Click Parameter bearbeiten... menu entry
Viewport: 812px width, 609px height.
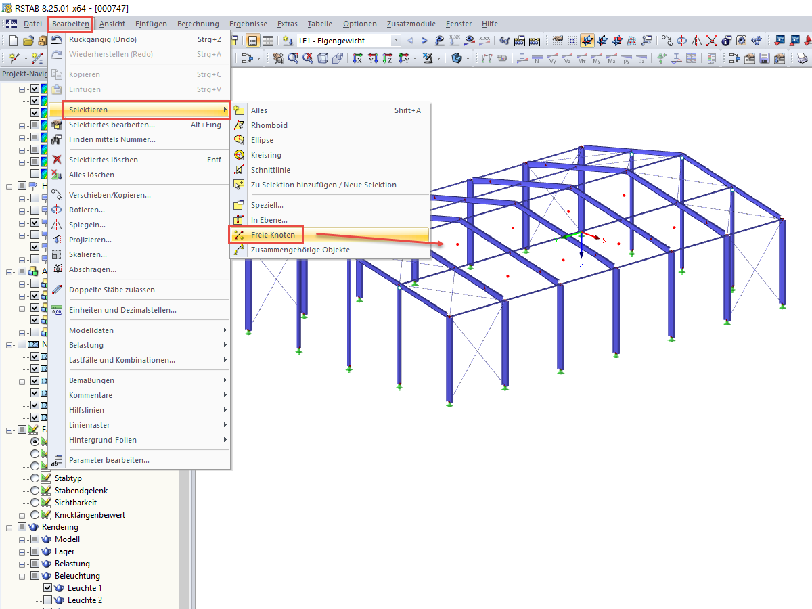[139, 460]
